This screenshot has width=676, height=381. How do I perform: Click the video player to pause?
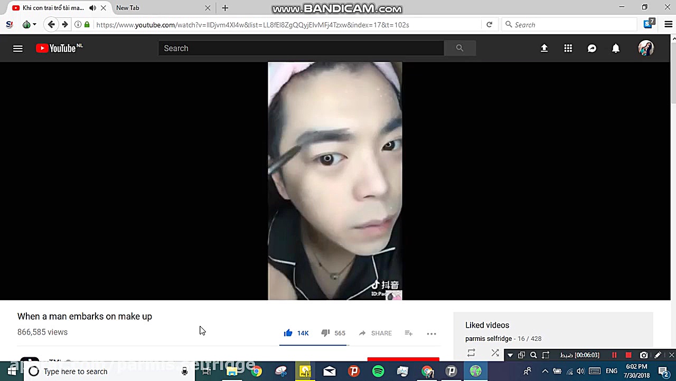coord(335,181)
